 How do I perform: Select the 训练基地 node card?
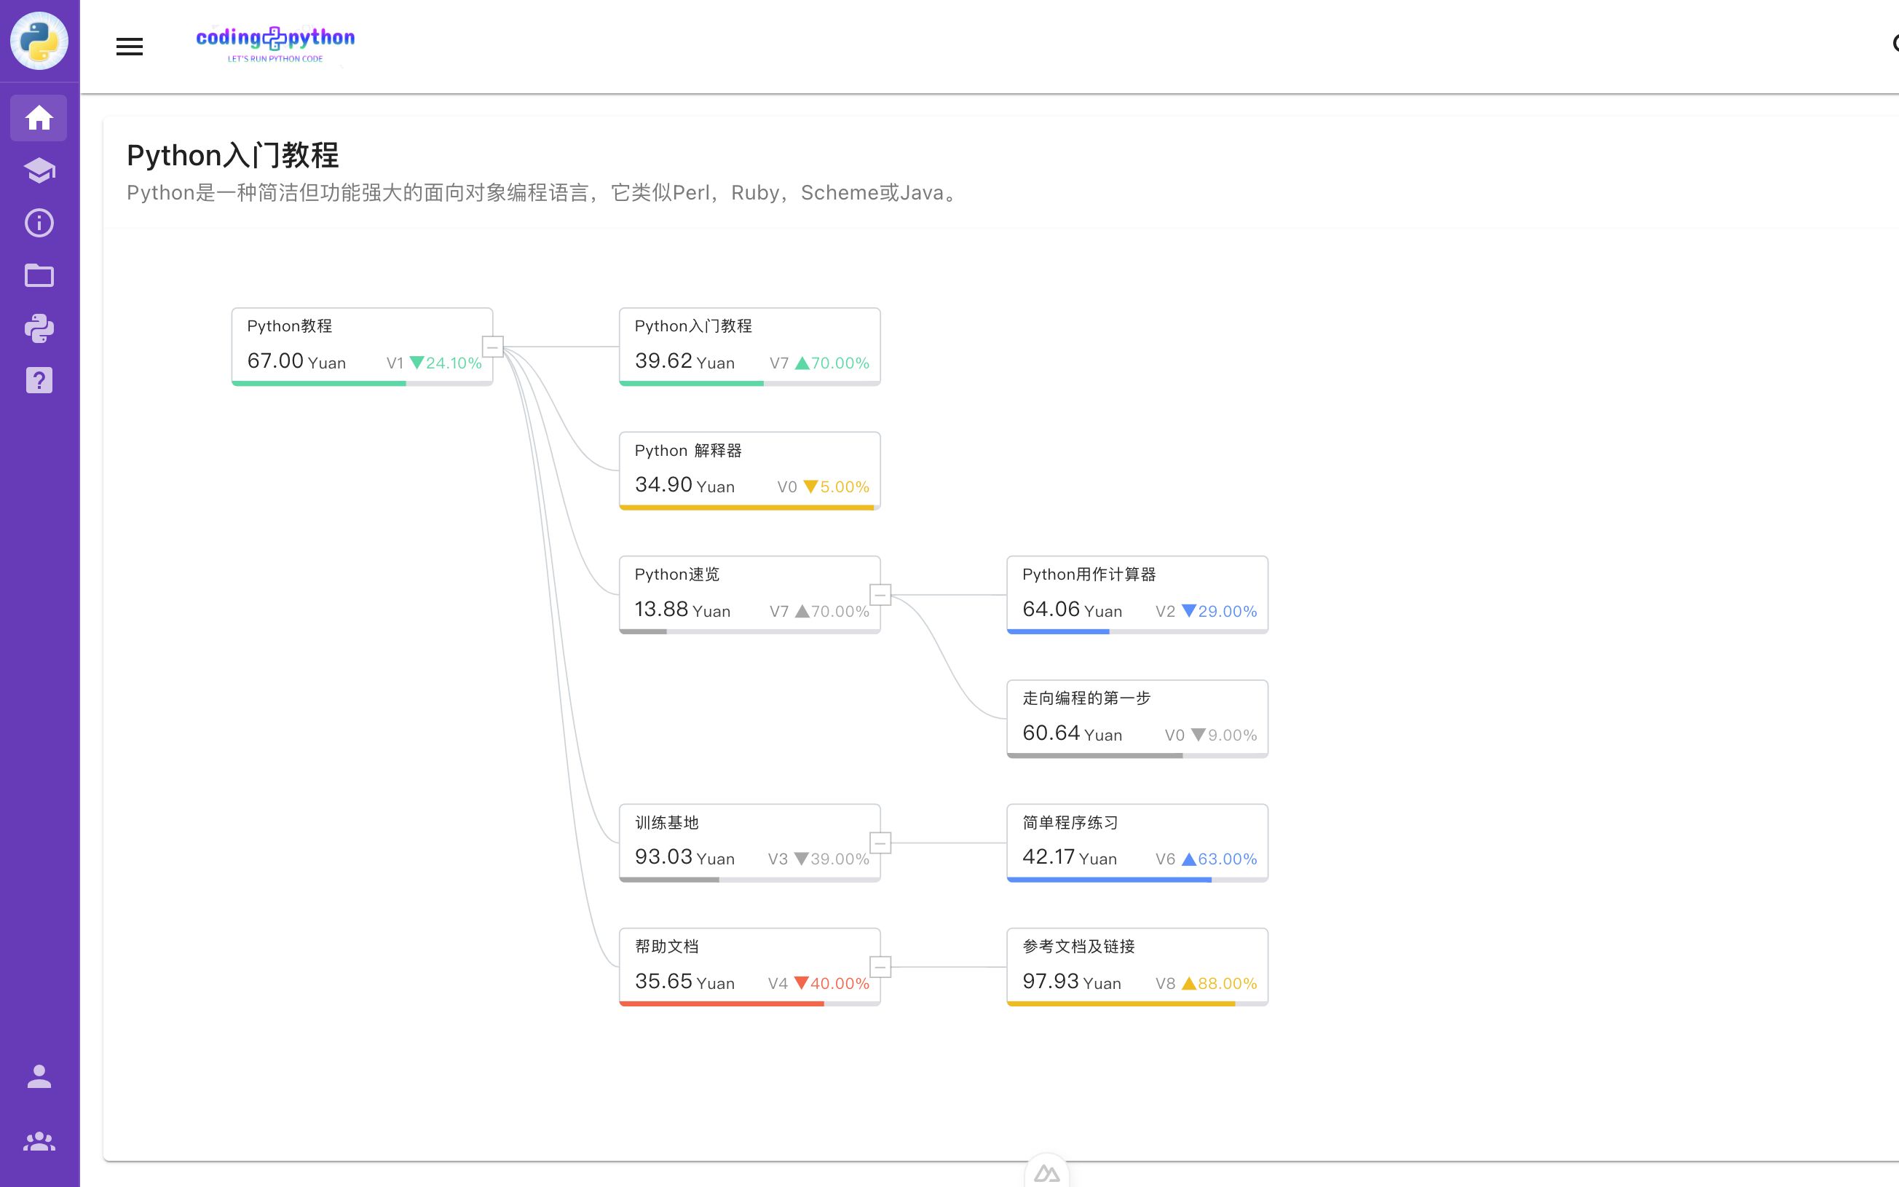coord(750,843)
